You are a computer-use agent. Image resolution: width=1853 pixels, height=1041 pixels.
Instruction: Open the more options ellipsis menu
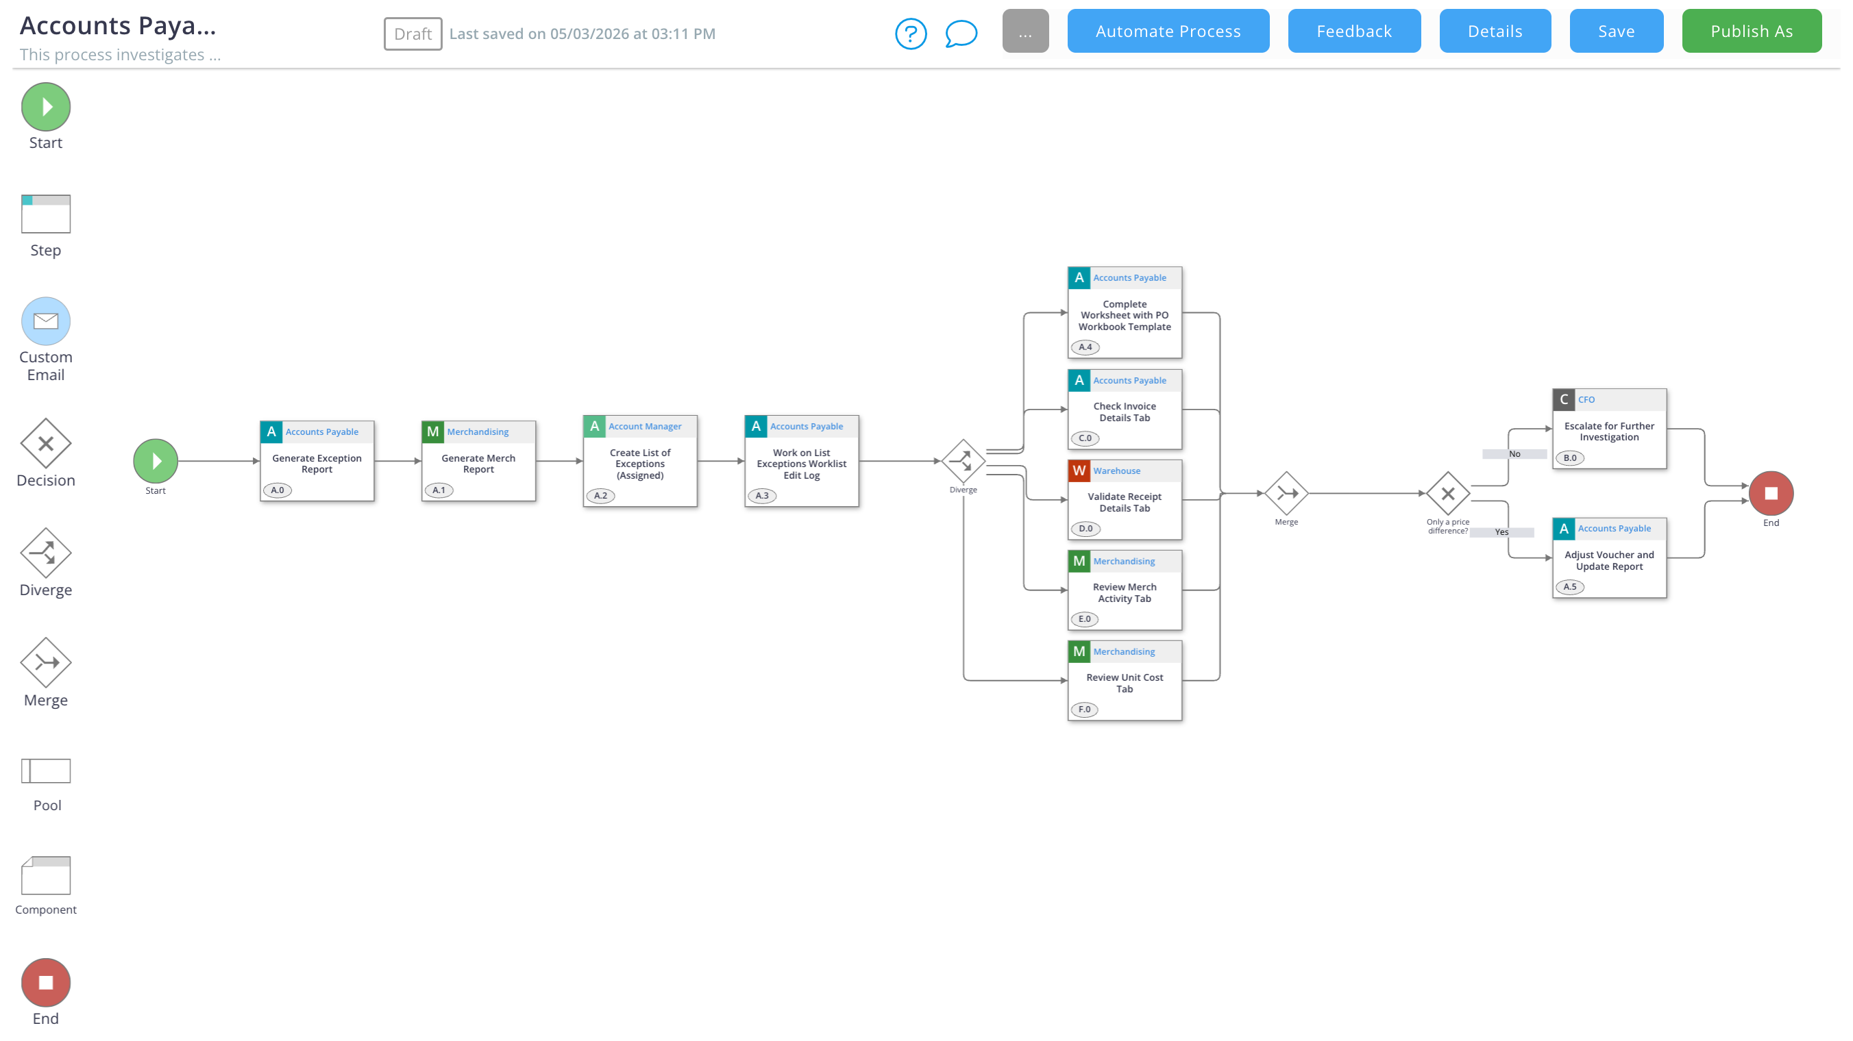(x=1025, y=31)
